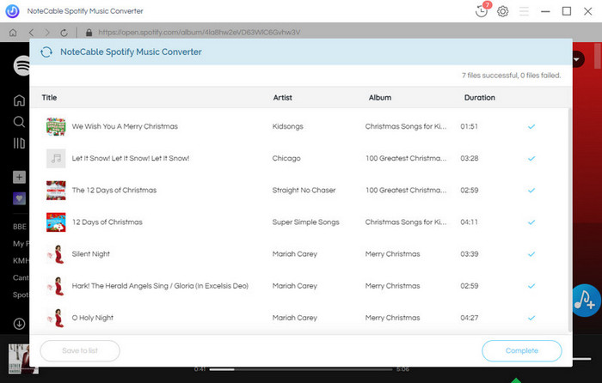Click the lock icon in address bar
The width and height of the screenshot is (602, 383).
click(x=89, y=33)
